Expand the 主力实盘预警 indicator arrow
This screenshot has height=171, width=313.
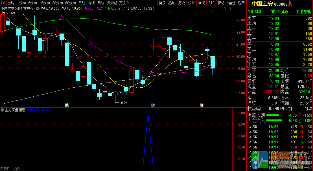pyautogui.click(x=3, y=110)
